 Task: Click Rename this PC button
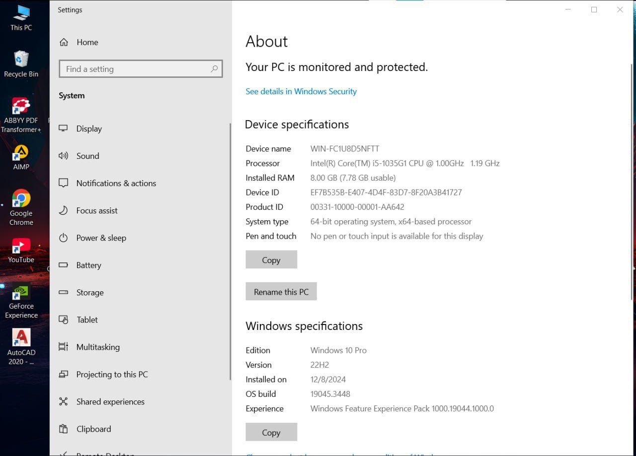[281, 291]
